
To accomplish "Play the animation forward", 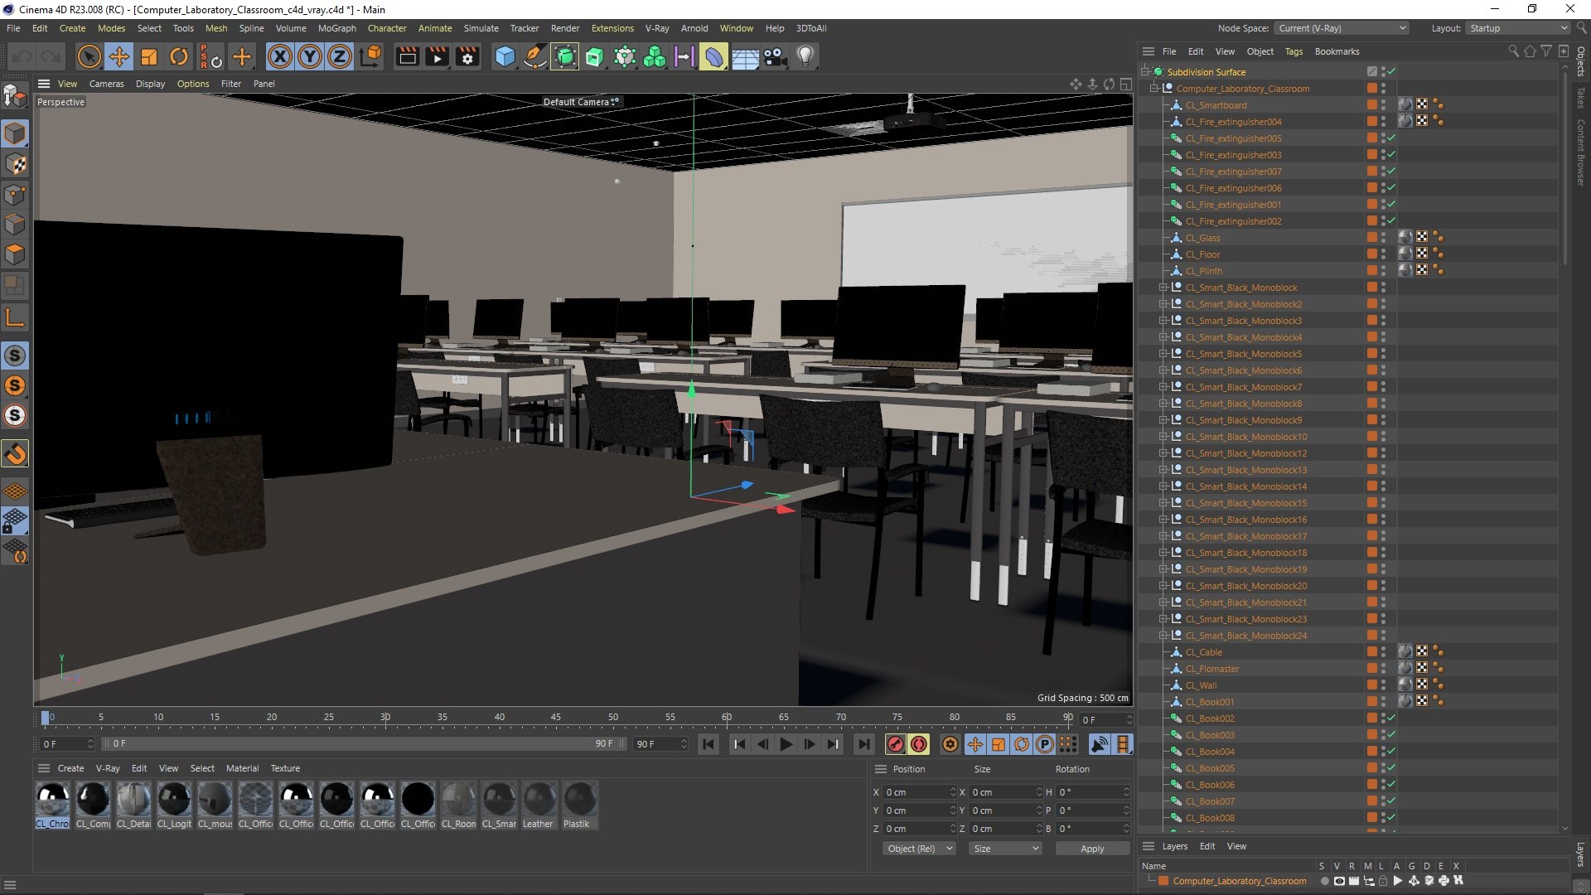I will coord(786,744).
